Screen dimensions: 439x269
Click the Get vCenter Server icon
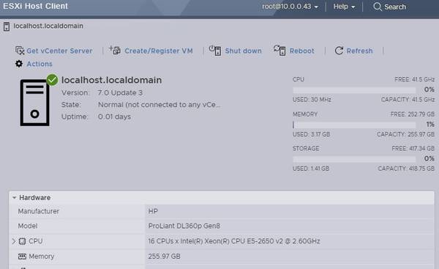[x=20, y=51]
